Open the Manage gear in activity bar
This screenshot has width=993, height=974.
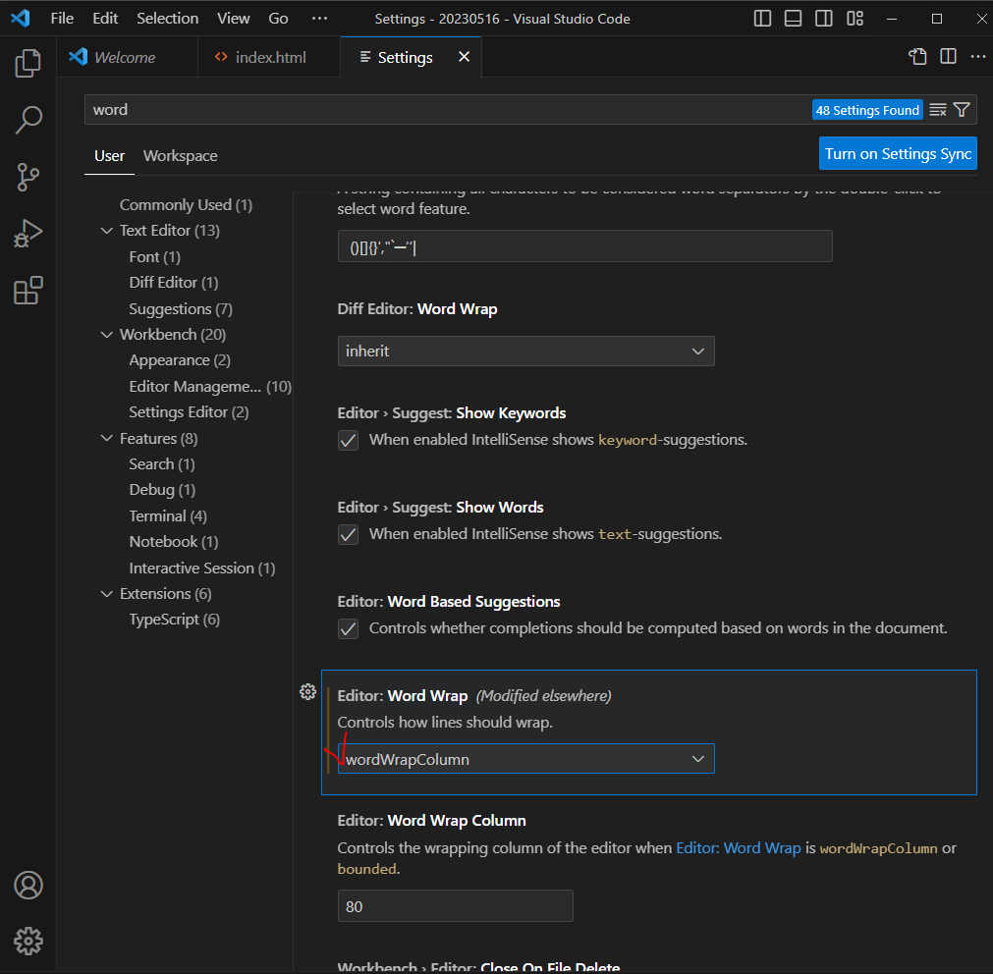coord(28,941)
